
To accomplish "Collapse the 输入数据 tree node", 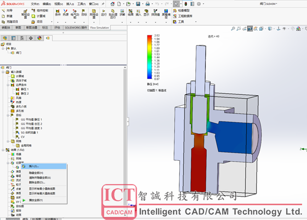I will pos(3,72).
